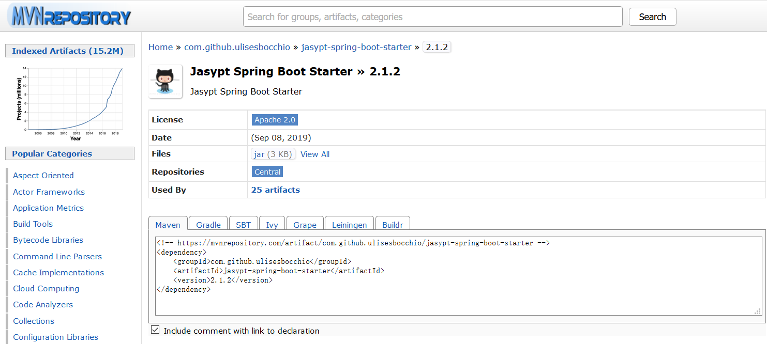The height and width of the screenshot is (344, 767).
Task: Download the jar (3 KB) file
Action: [274, 154]
